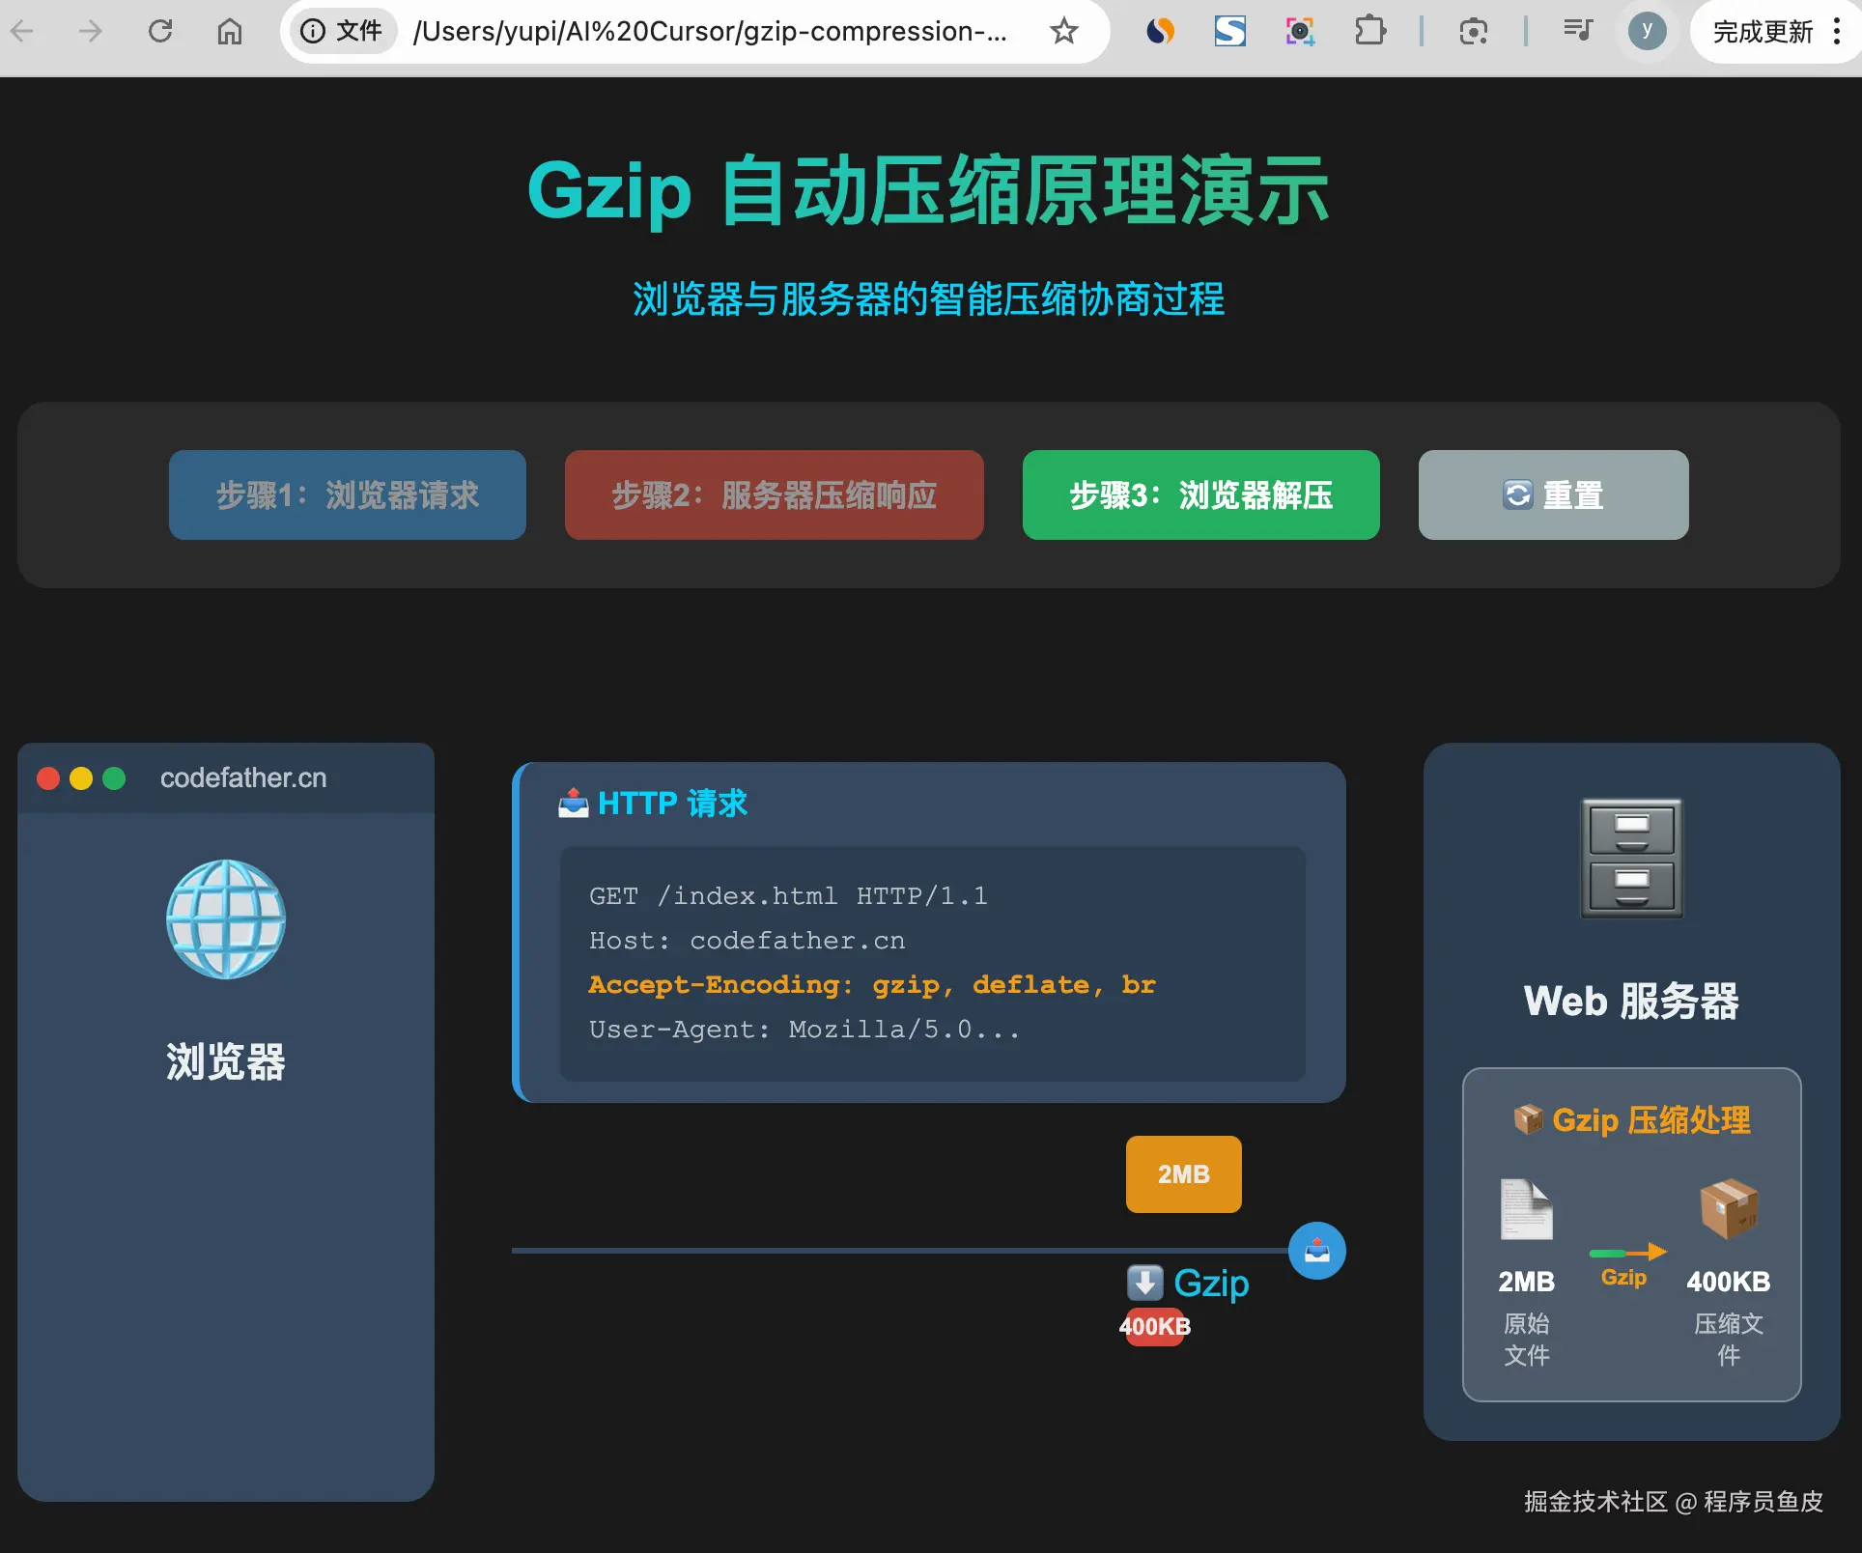Screen dimensions: 1862x1553
Task: Click the file info site indicator
Action: 341,32
